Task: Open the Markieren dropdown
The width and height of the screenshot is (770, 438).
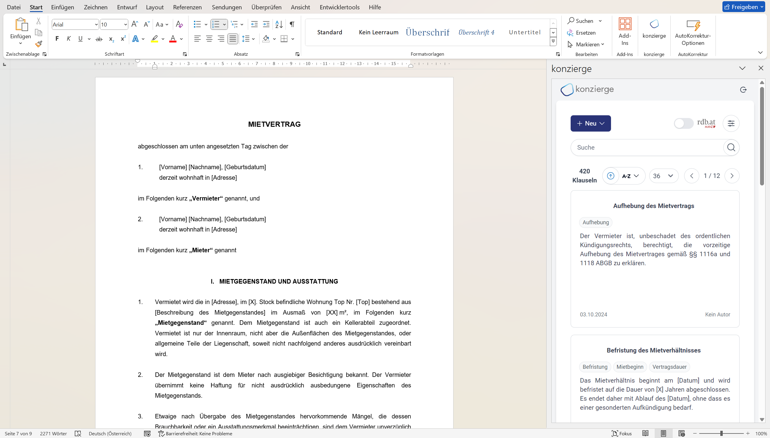Action: (586, 45)
